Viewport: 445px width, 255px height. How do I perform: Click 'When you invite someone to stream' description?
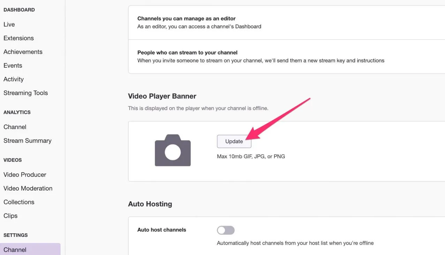[x=261, y=61]
